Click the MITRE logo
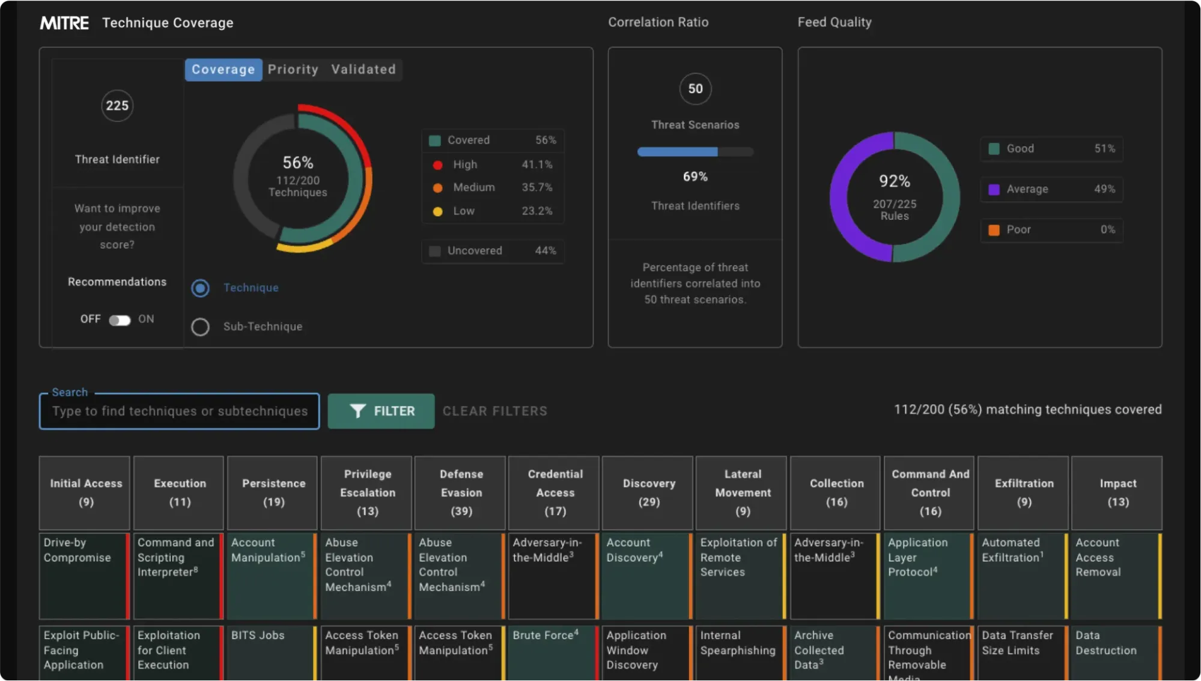The image size is (1201, 681). pyautogui.click(x=64, y=23)
